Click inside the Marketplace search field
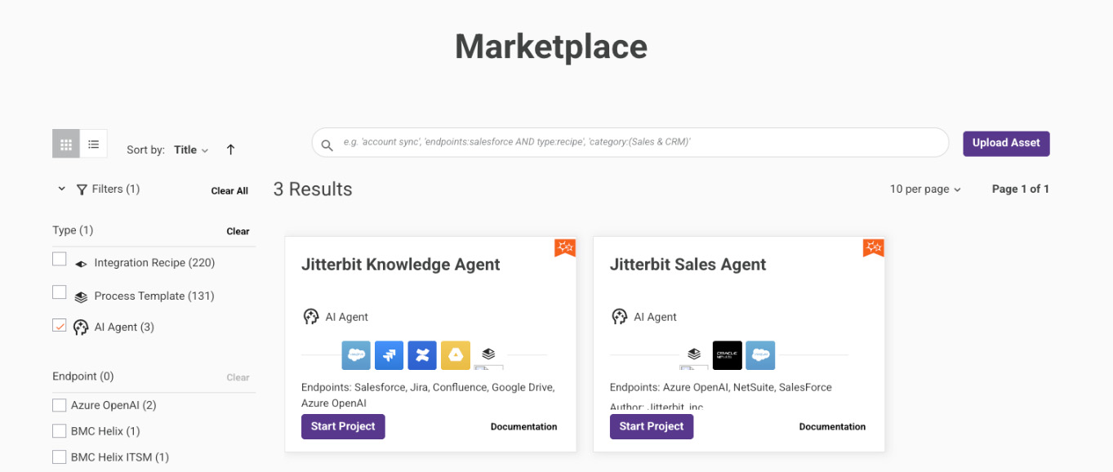Image resolution: width=1113 pixels, height=472 pixels. point(629,142)
